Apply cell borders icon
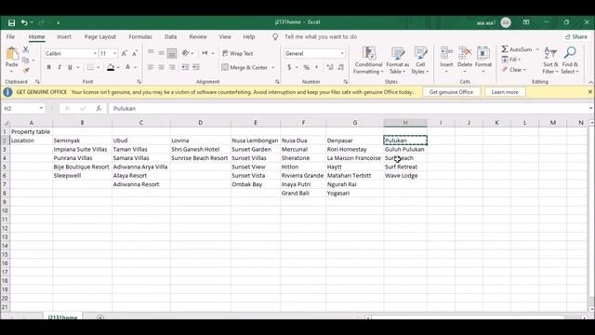Viewport: 595px width, 335px height. 90,67
